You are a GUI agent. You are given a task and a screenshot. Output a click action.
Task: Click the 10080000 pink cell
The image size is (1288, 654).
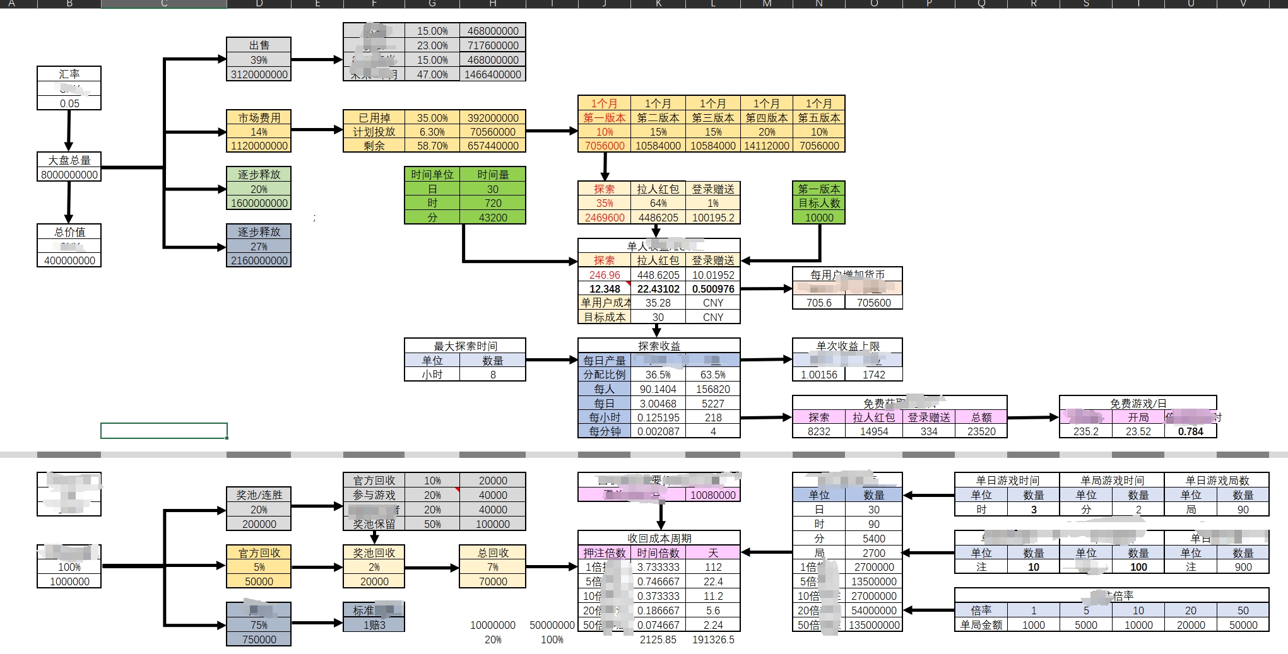[x=713, y=495]
